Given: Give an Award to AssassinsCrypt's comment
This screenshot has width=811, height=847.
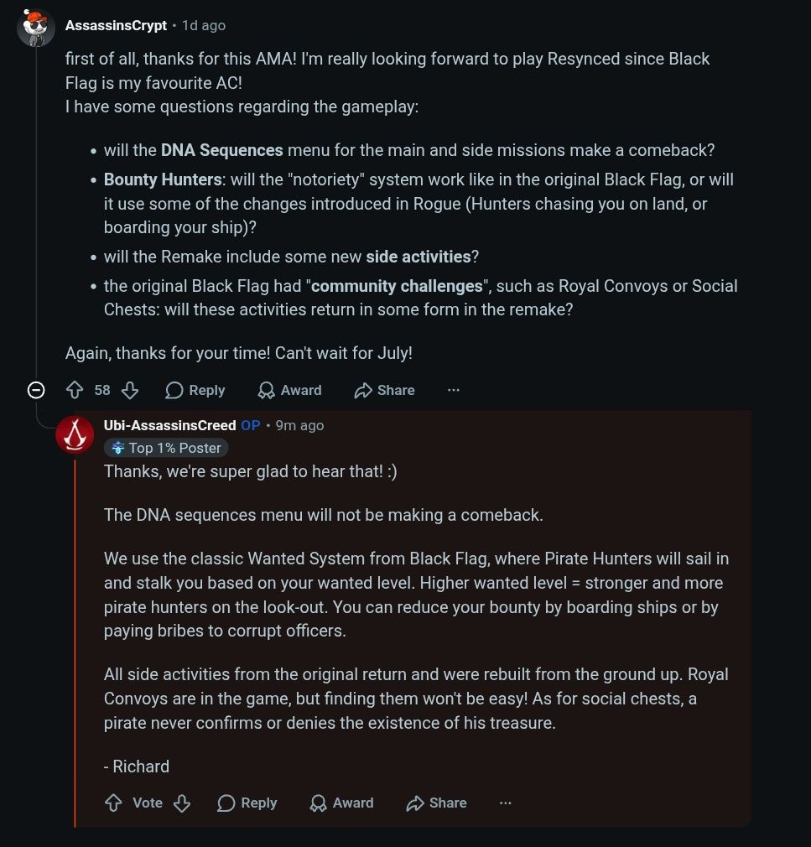Looking at the screenshot, I should 289,390.
